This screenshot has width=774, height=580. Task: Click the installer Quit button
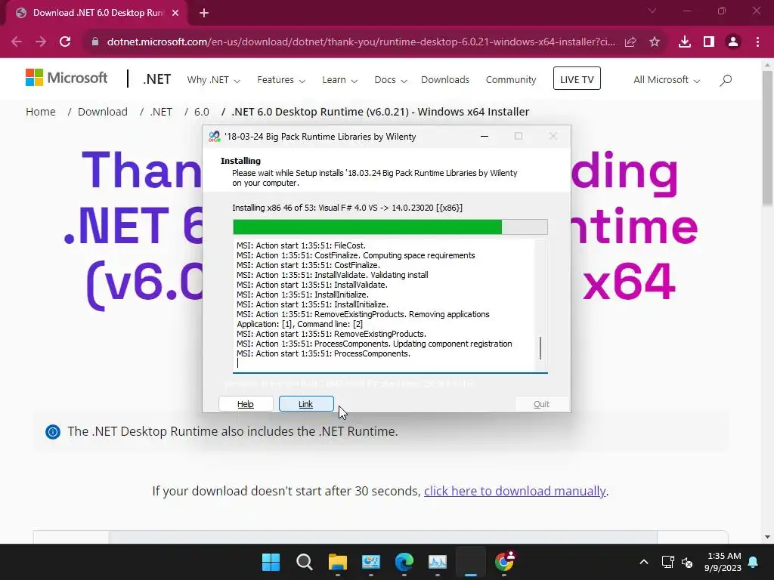coord(541,404)
